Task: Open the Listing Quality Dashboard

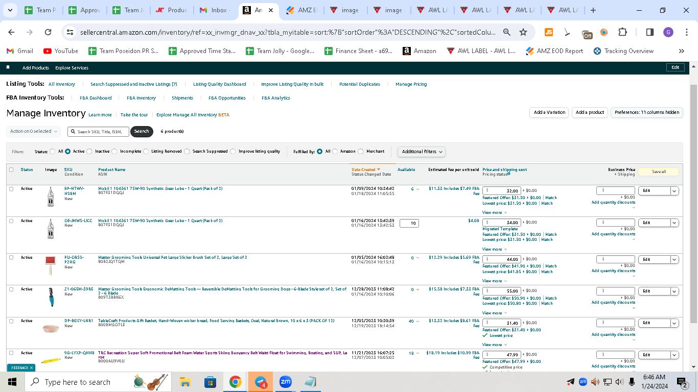Action: click(220, 84)
